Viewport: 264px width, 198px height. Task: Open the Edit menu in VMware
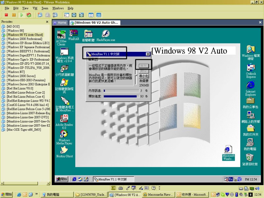tap(16, 8)
